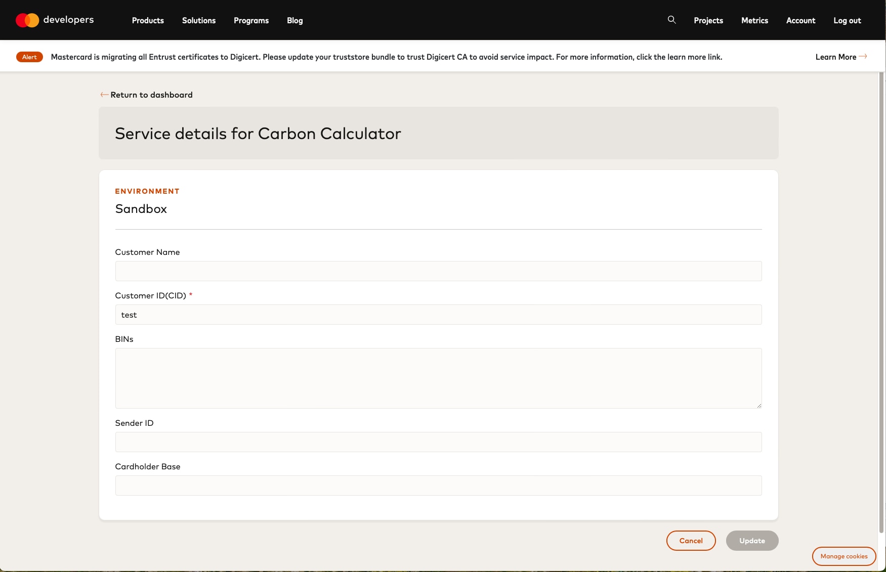Open the Account page
This screenshot has height=572, width=886.
point(800,20)
